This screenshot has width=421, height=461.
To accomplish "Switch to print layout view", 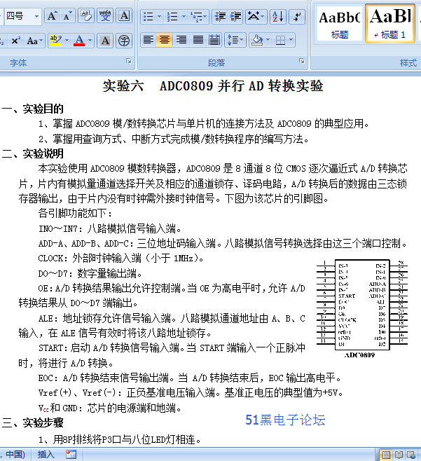I will pyautogui.click(x=386, y=455).
